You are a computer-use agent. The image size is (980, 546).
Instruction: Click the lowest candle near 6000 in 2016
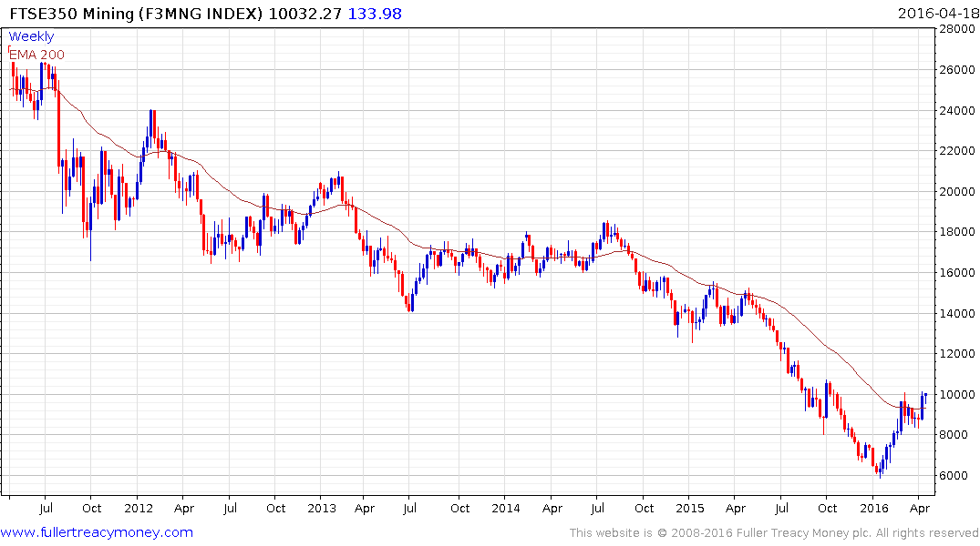coord(880,471)
